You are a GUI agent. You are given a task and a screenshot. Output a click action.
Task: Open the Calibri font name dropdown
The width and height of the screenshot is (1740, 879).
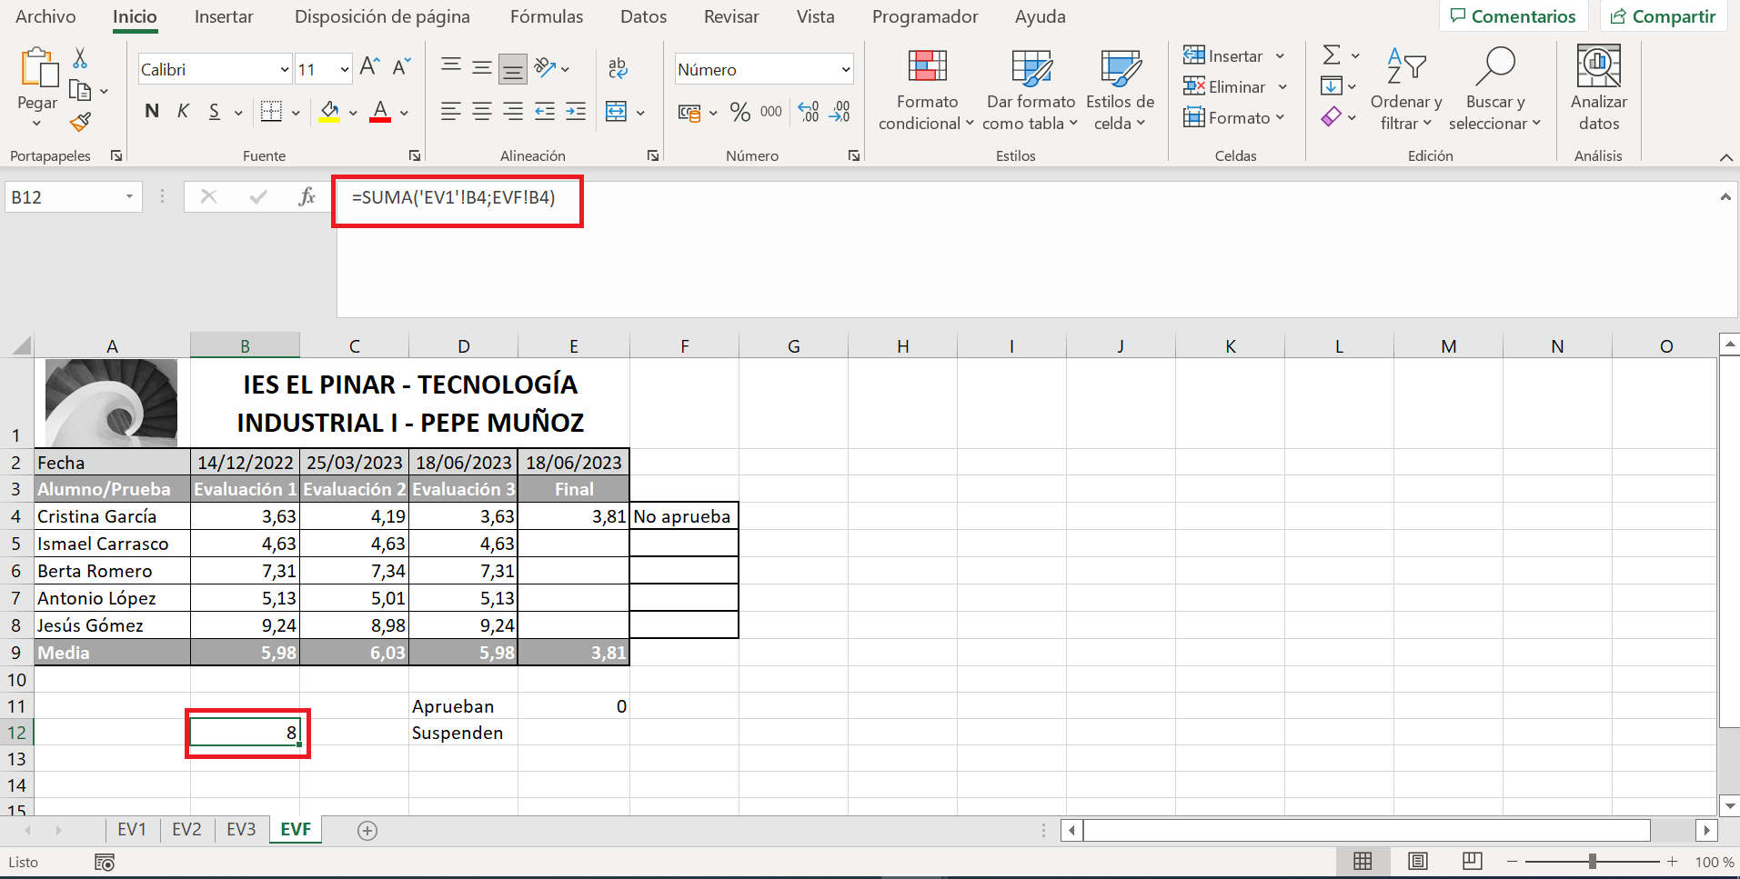coord(284,69)
